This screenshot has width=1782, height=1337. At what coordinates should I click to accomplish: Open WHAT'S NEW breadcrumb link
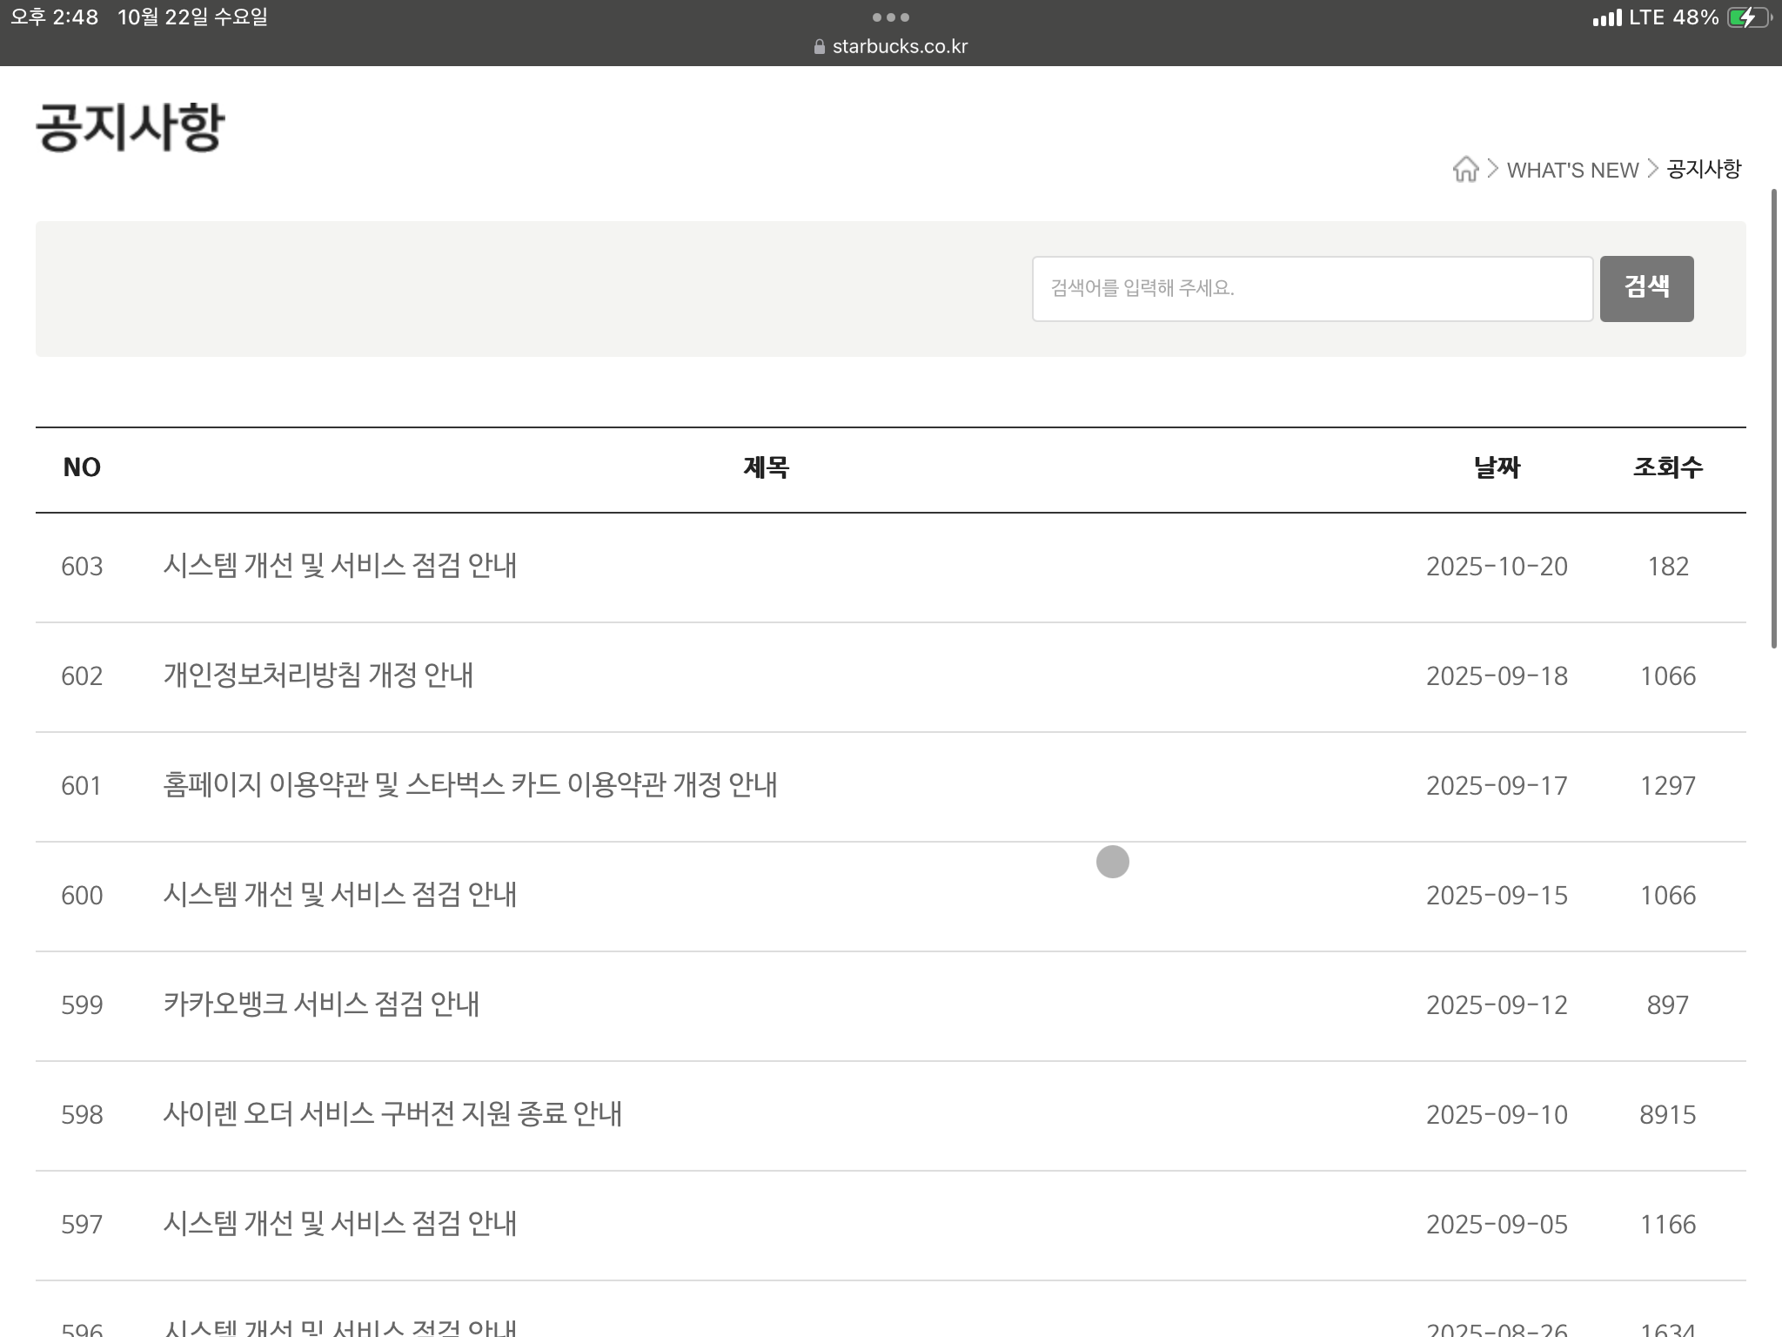(x=1572, y=171)
